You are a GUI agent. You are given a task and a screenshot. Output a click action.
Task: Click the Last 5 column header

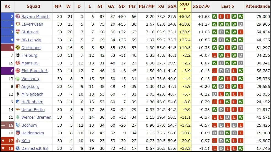coord(228,6)
